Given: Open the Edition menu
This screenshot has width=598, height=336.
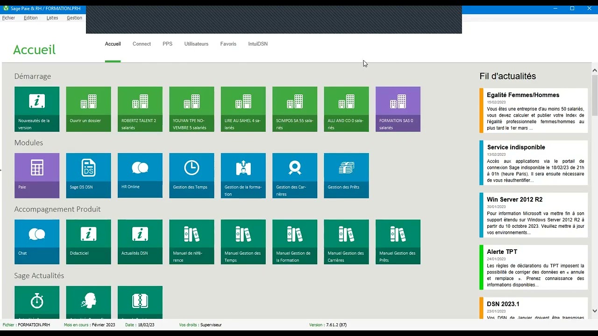Looking at the screenshot, I should coord(31,18).
